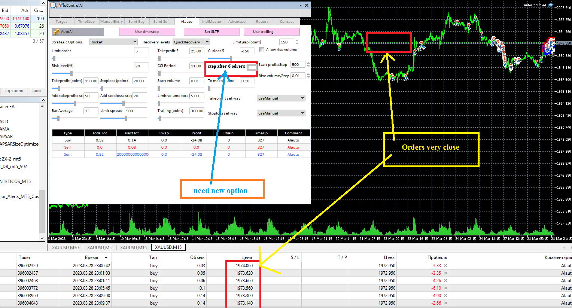Image resolution: width=572 pixels, height=308 pixels.
Task: Decrease Limit gap (point) with down arrow
Action: pyautogui.click(x=297, y=43)
